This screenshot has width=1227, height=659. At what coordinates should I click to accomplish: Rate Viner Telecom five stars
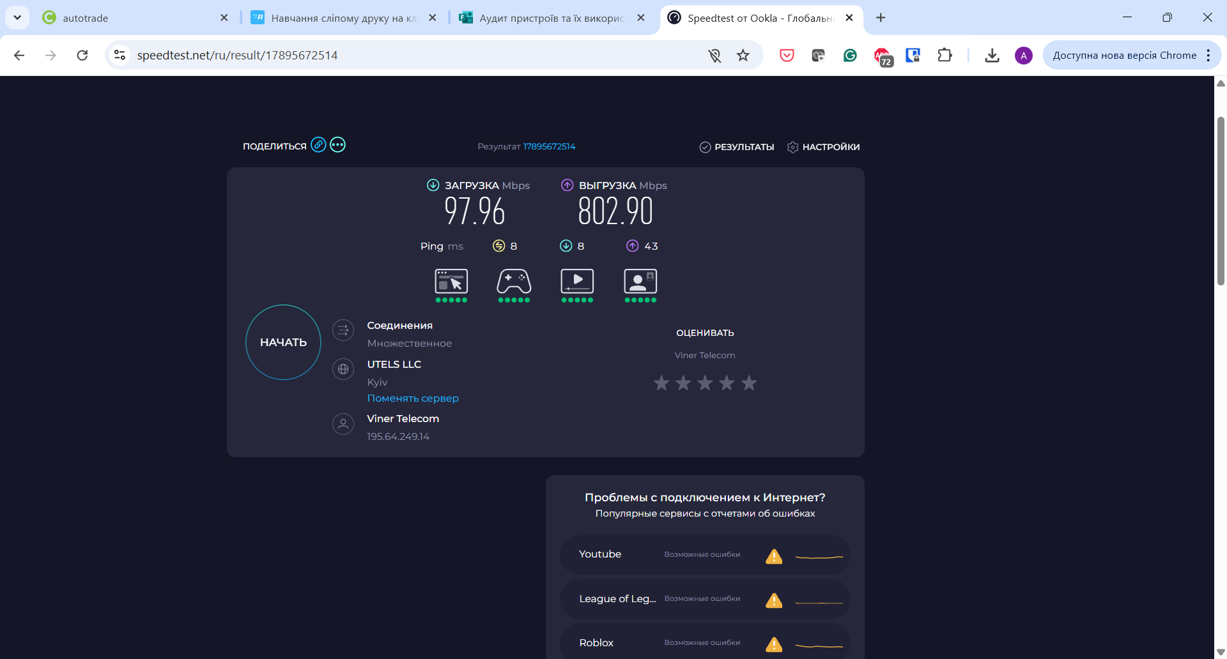coord(749,383)
